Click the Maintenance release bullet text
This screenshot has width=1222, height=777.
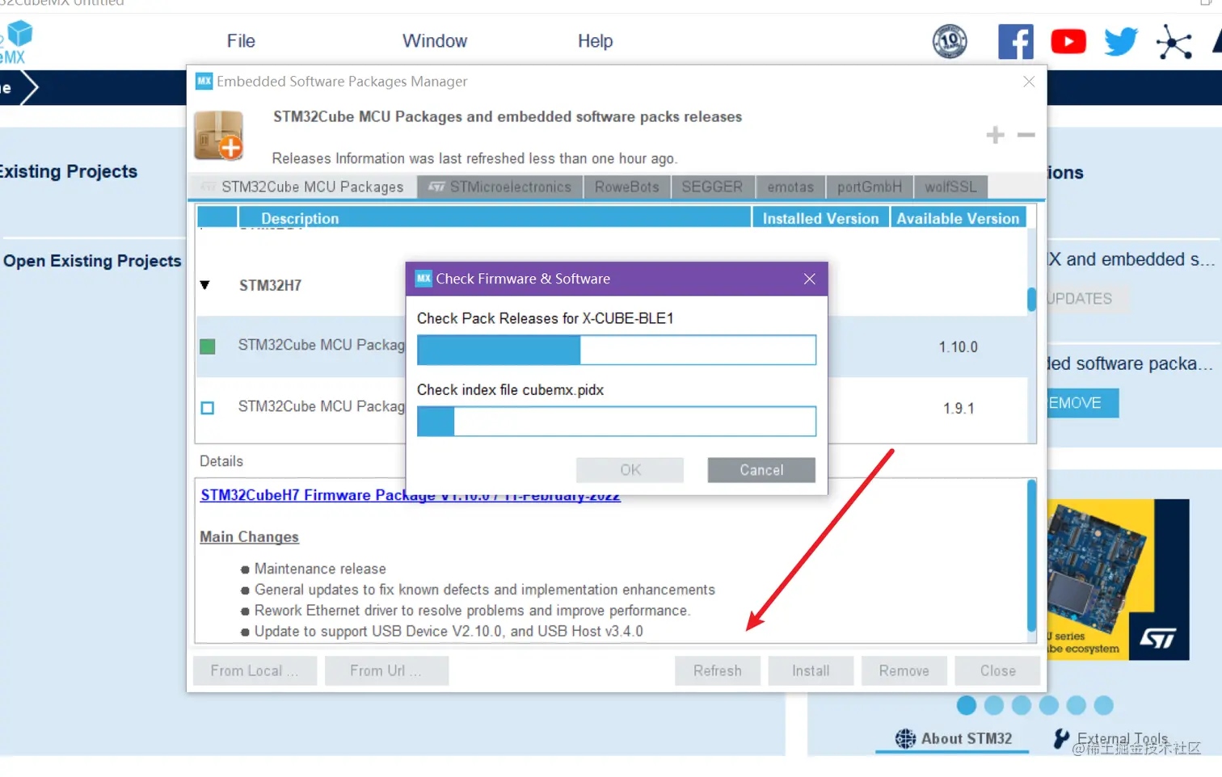(x=320, y=569)
